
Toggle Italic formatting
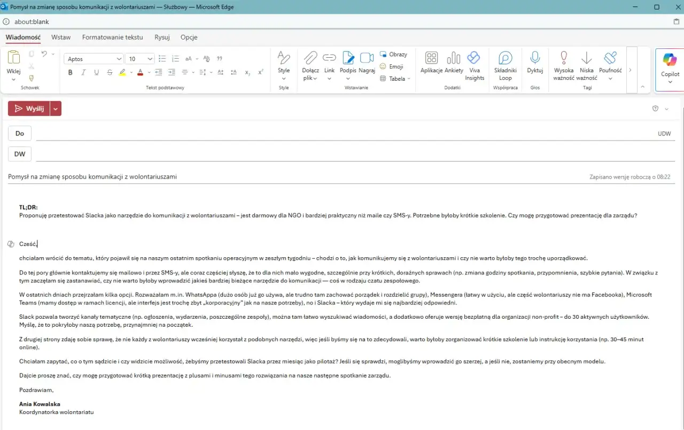tap(83, 72)
